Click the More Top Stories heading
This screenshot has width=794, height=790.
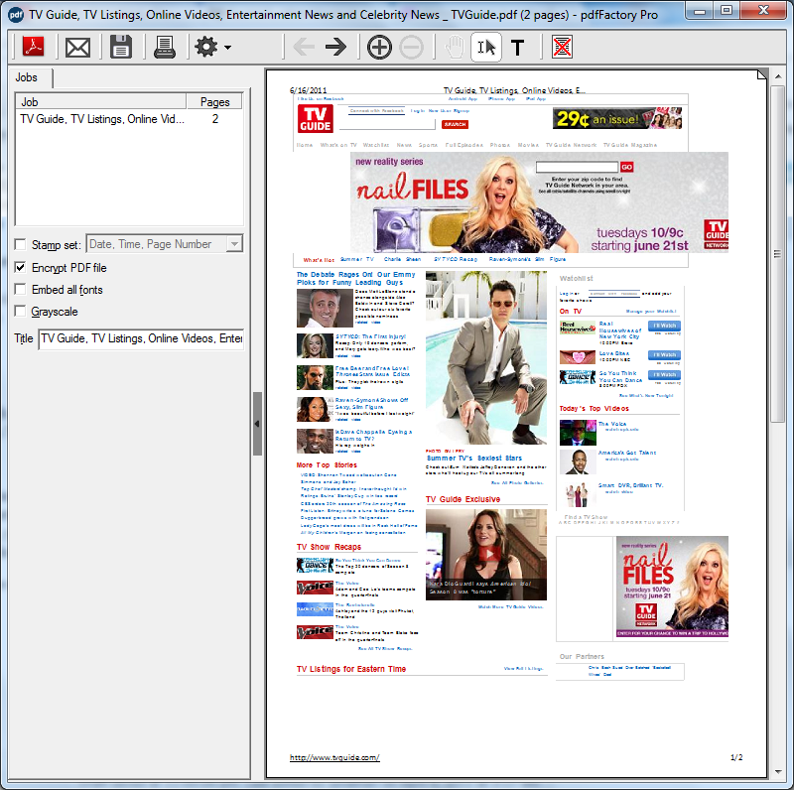[x=327, y=464]
